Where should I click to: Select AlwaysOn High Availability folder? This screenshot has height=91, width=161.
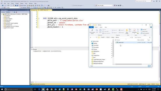click(x=12, y=23)
